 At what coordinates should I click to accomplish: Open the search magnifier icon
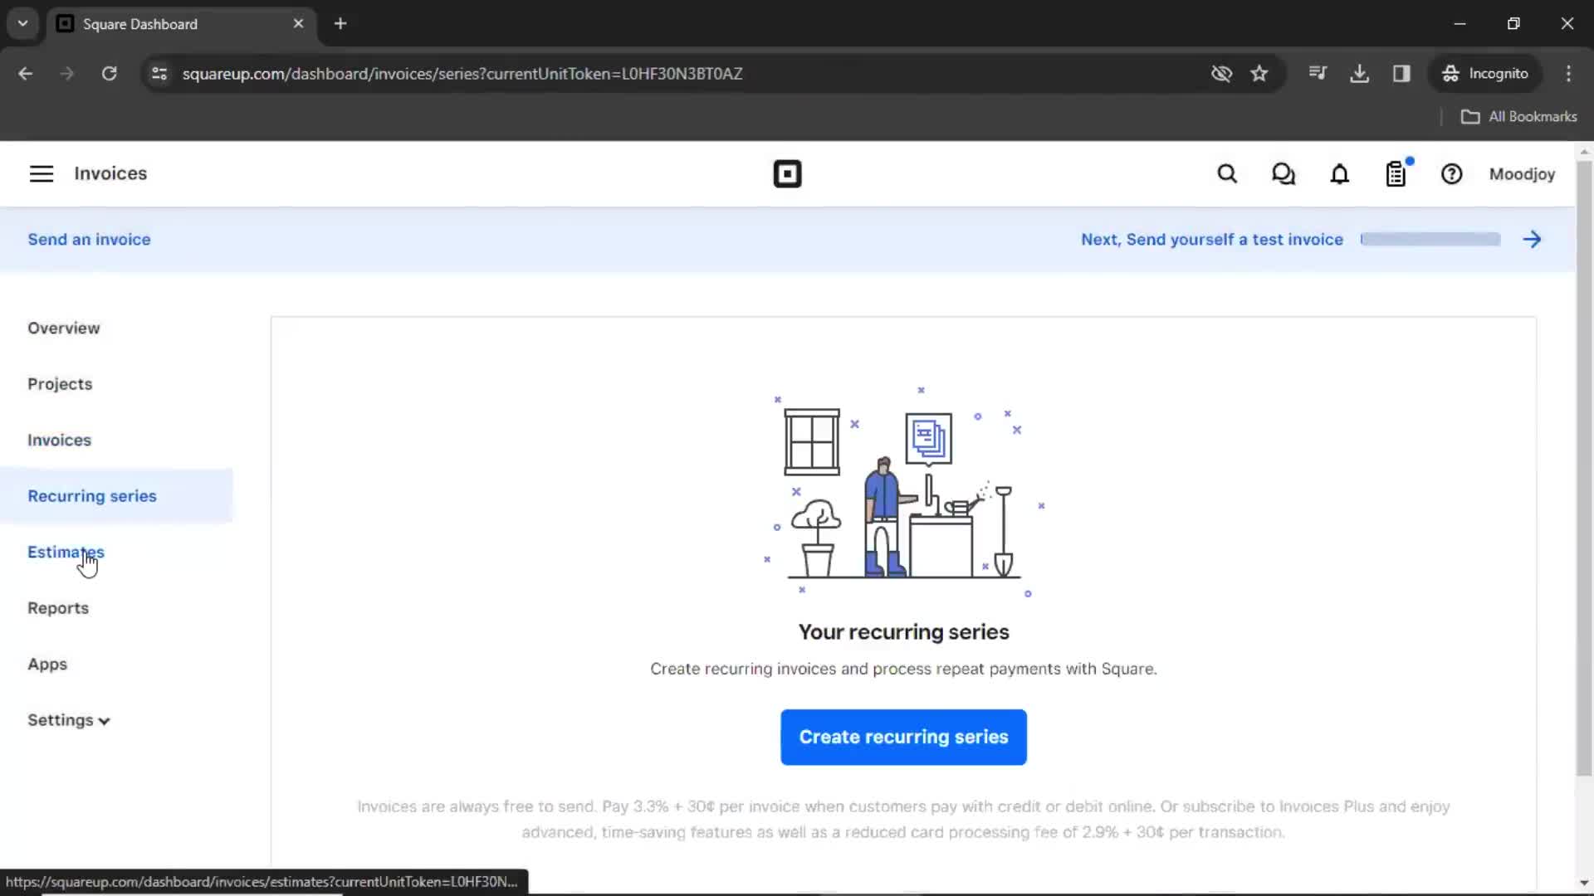click(1227, 174)
